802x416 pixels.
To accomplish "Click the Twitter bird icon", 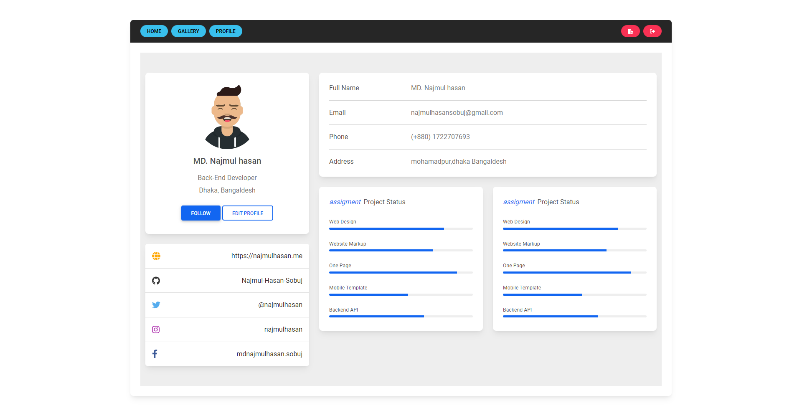I will click(156, 305).
